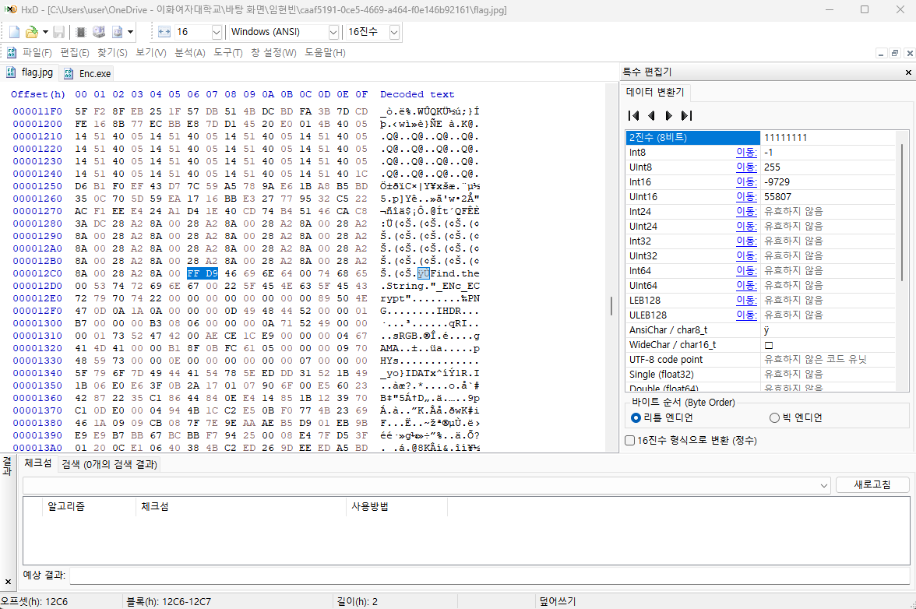
Task: Select the 2진수 (8비트) row
Action: 760,137
